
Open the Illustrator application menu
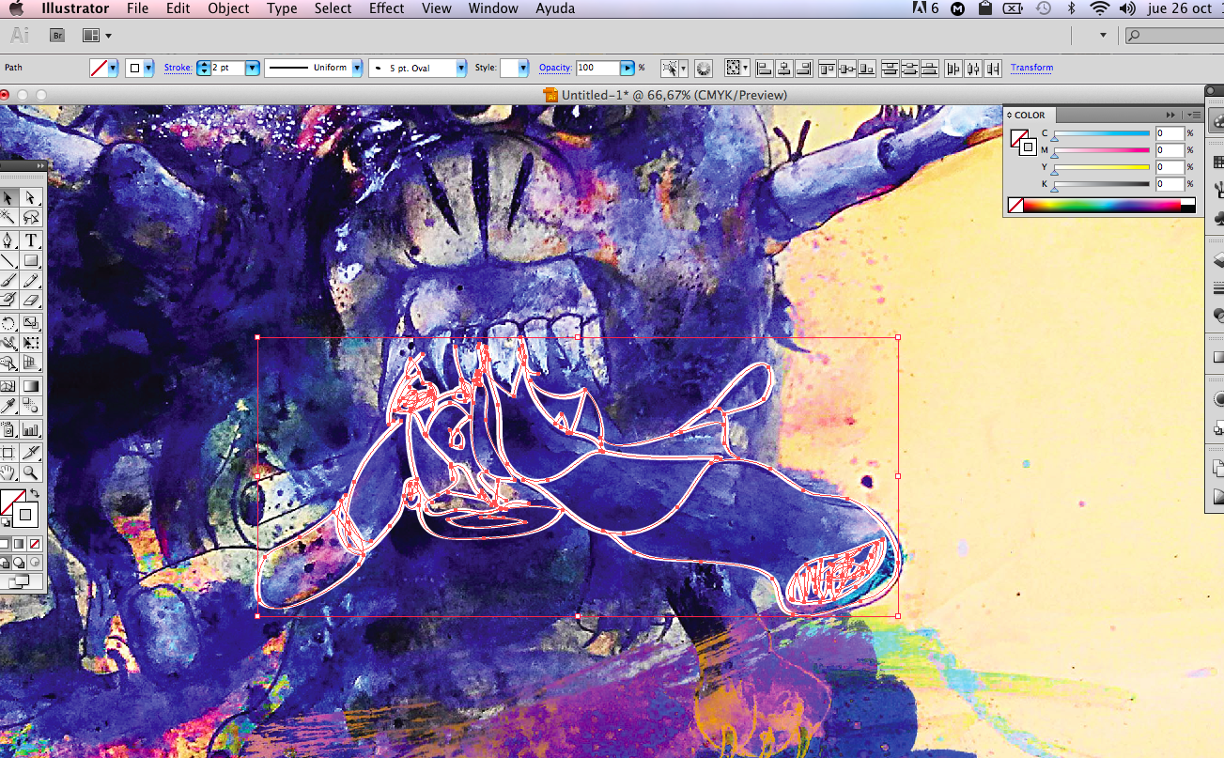point(75,8)
